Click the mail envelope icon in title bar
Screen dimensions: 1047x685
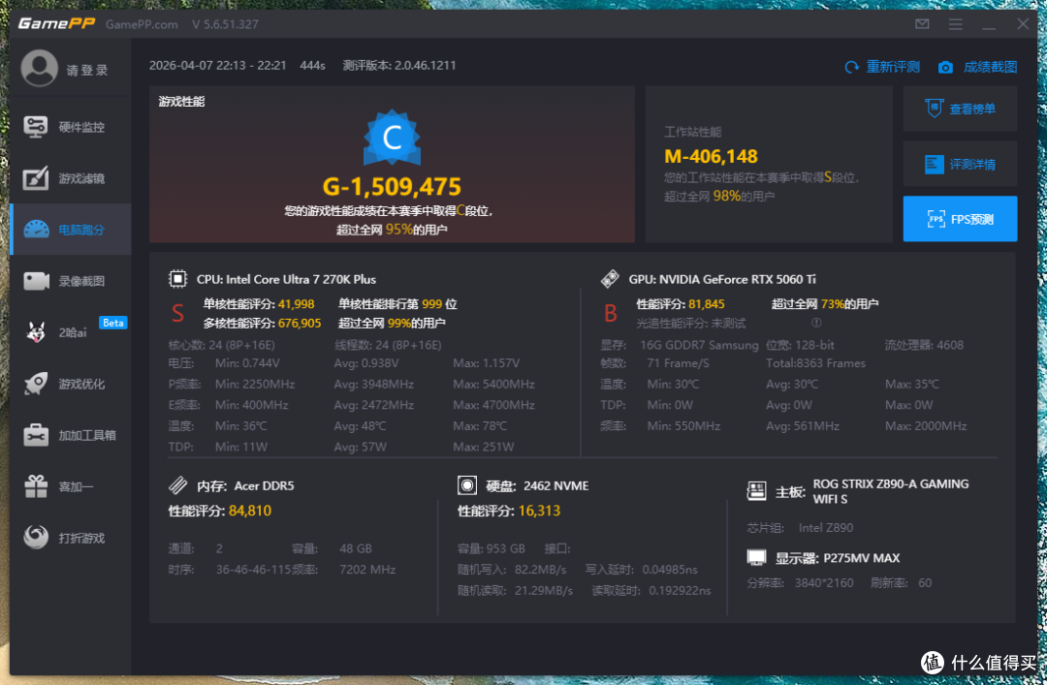pyautogui.click(x=922, y=24)
